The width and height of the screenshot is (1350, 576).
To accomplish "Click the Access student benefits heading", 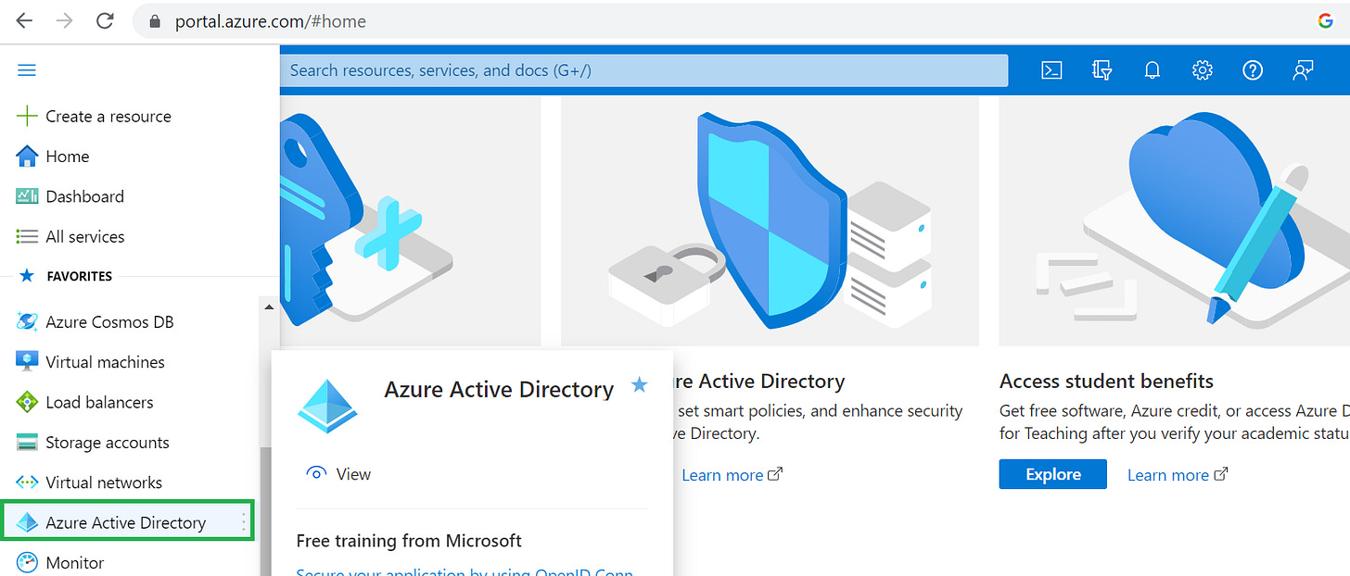I will pos(1106,381).
